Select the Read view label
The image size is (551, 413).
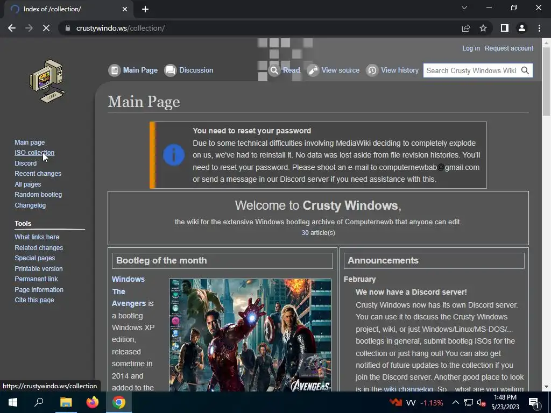(x=291, y=70)
